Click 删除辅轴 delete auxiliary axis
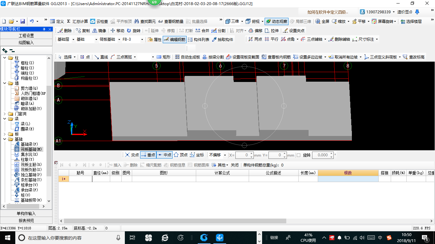This screenshot has width=435, height=244. 339,39
